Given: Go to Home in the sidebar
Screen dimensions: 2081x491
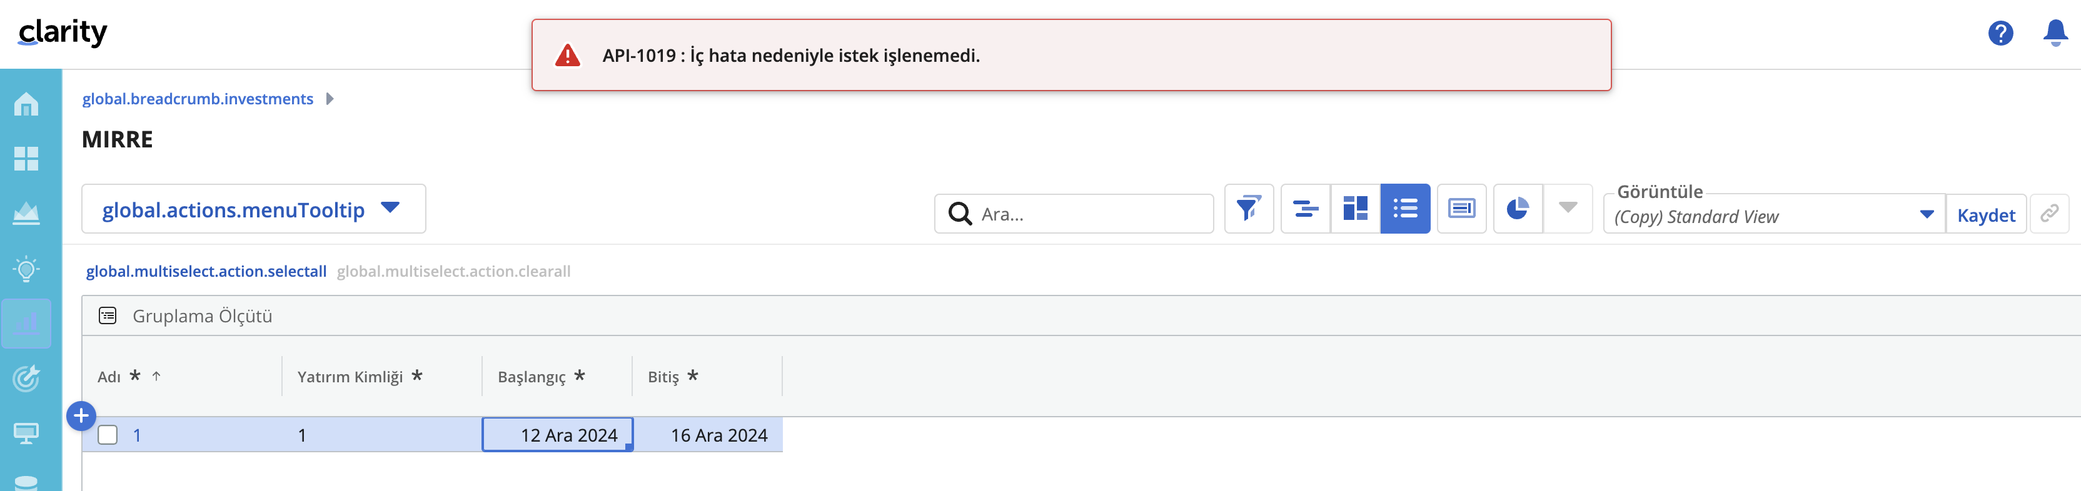Looking at the screenshot, I should 26,104.
